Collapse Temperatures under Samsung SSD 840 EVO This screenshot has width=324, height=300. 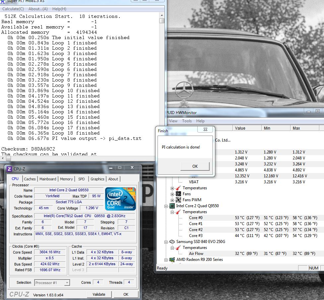click(x=172, y=248)
